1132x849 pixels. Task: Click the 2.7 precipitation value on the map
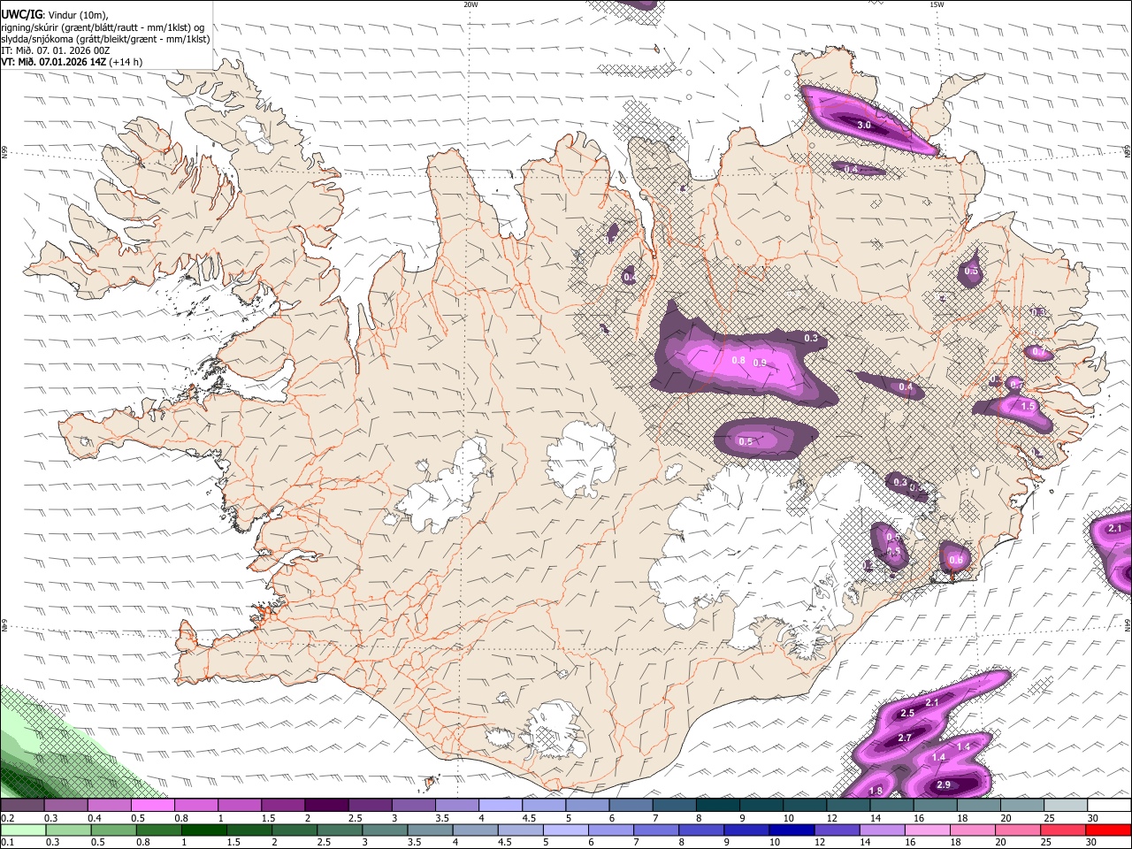(904, 738)
